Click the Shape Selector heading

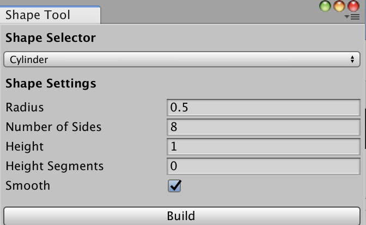click(x=51, y=38)
